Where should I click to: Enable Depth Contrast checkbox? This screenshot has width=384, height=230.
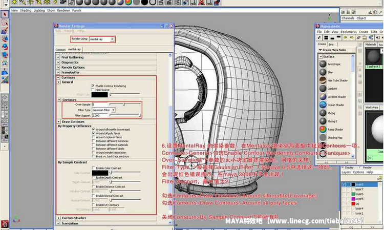point(93,177)
